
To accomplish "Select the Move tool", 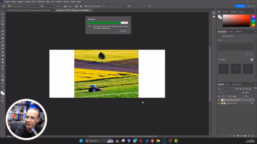I will pos(2,14).
